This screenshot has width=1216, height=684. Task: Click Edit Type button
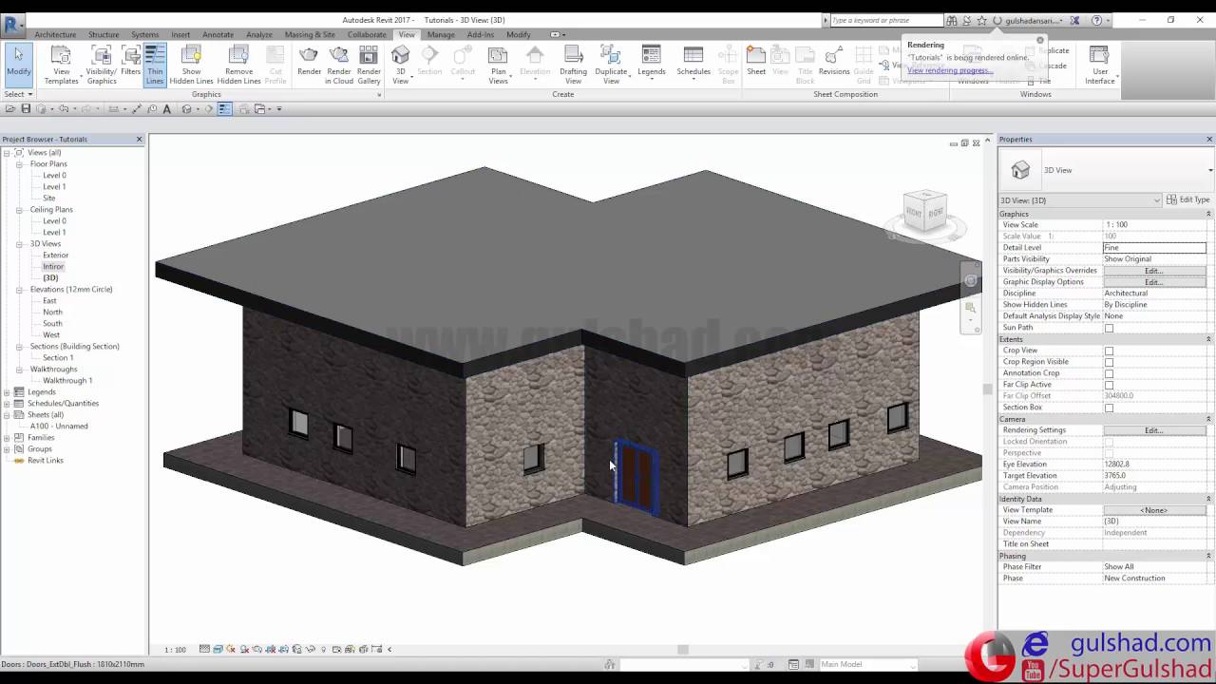coord(1188,199)
